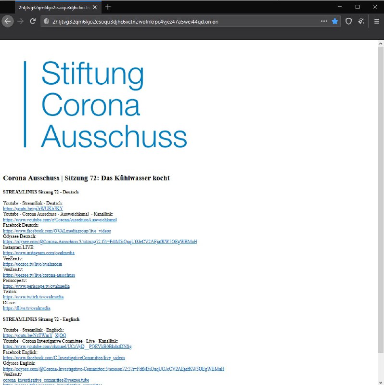Close the current onion tab

click(95, 7)
